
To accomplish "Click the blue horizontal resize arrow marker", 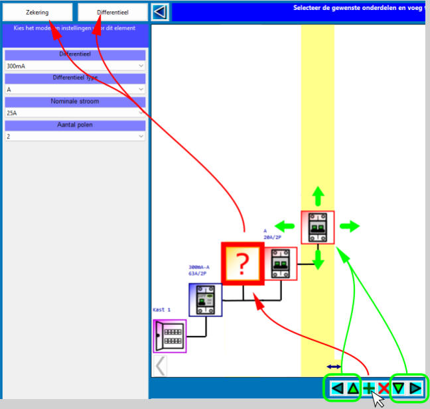I will pyautogui.click(x=334, y=367).
